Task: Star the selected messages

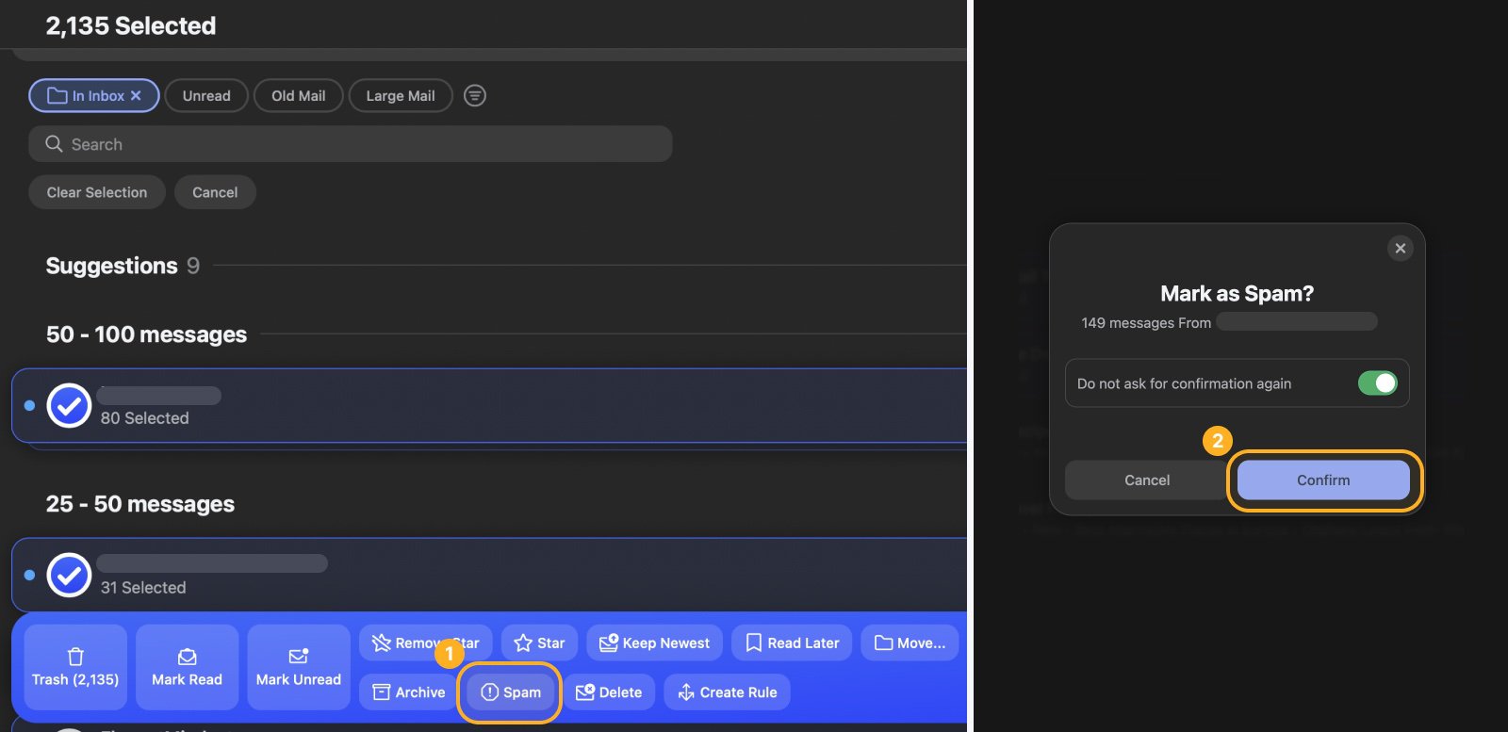Action: [539, 643]
